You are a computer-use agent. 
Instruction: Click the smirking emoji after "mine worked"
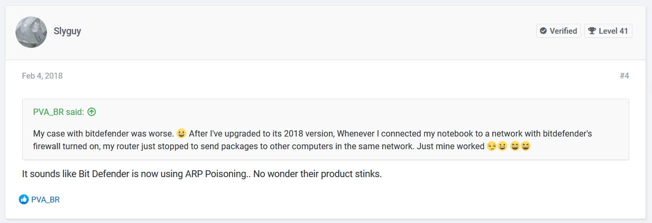pyautogui.click(x=491, y=147)
